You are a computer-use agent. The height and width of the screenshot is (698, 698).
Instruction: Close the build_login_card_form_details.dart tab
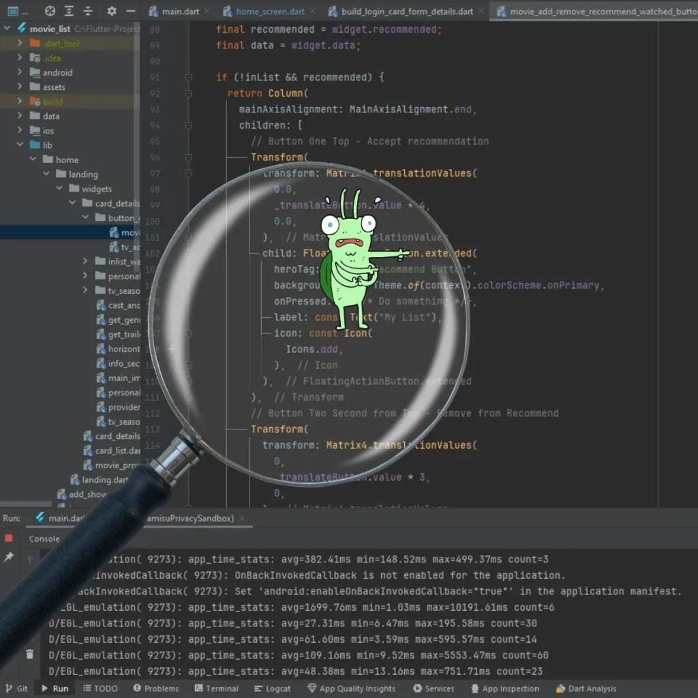[481, 11]
